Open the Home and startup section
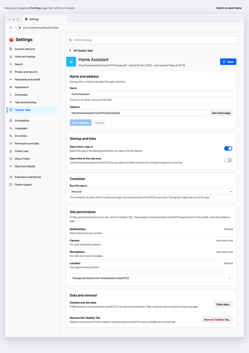This screenshot has width=249, height=353. tap(32, 57)
